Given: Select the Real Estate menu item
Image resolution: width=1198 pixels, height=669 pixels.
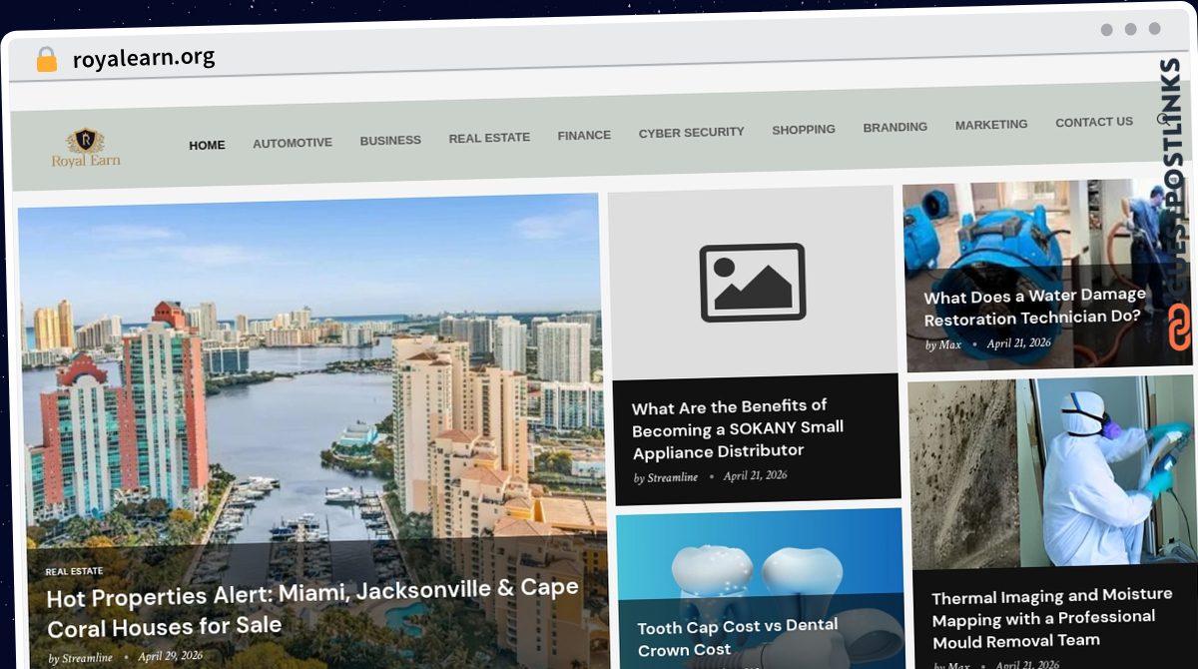Looking at the screenshot, I should [x=489, y=138].
